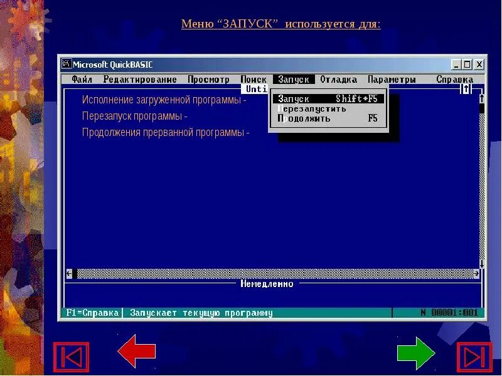Click vertical scrollbar down arrow
Screen dimensions: 502x376
[481, 264]
